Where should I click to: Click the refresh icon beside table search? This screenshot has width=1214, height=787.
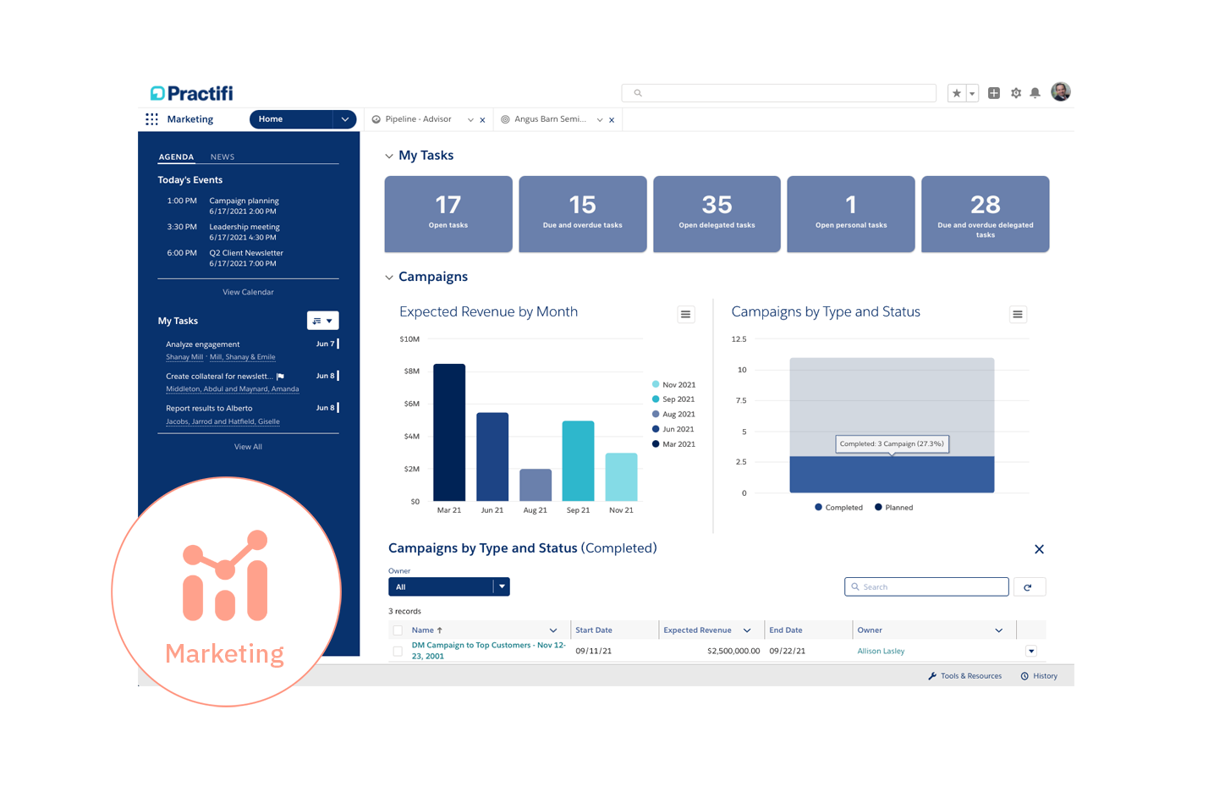pos(1028,587)
